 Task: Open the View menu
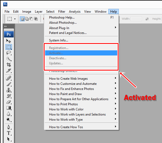pos(87,12)
